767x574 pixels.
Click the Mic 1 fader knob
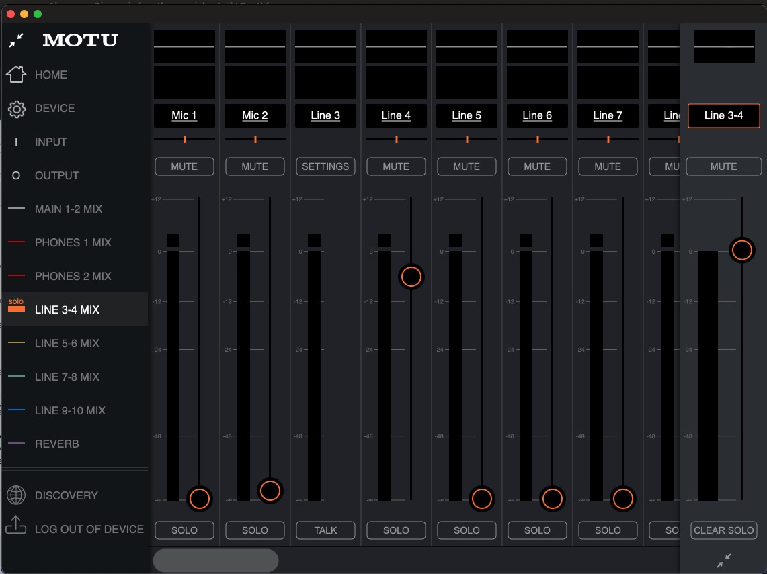pyautogui.click(x=200, y=499)
